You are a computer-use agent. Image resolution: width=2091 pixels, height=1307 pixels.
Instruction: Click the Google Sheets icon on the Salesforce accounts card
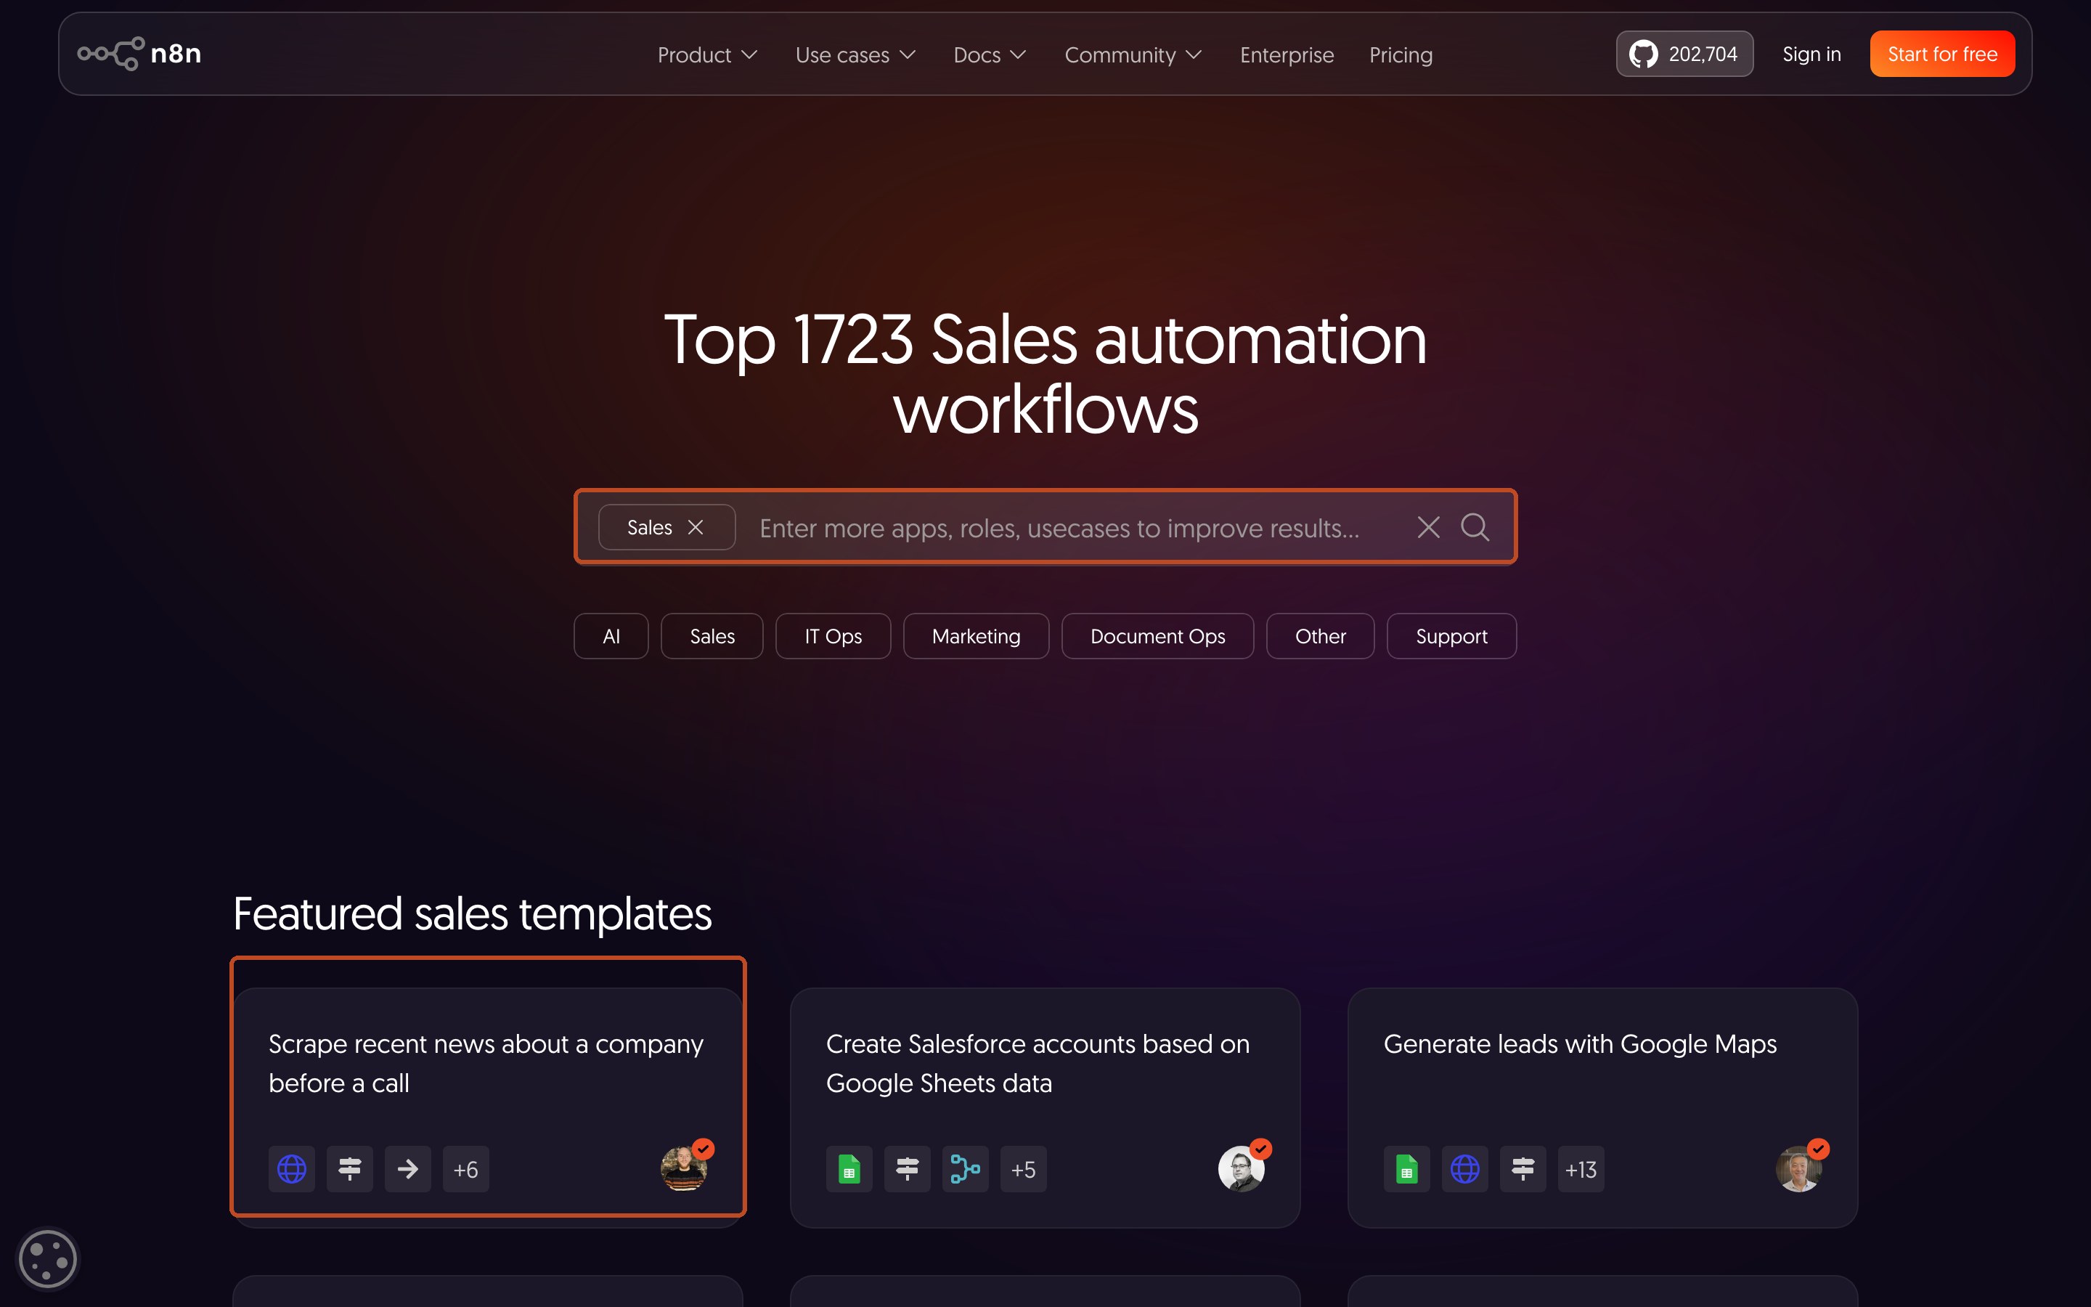[849, 1169]
